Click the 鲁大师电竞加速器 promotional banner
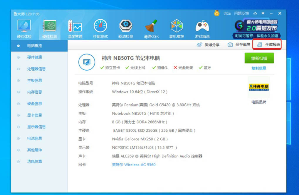 pos(256,29)
